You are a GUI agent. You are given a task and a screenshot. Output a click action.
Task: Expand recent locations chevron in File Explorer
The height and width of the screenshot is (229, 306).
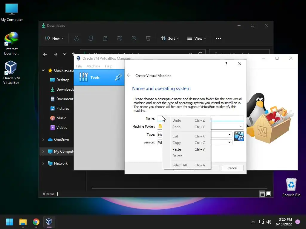click(x=65, y=54)
